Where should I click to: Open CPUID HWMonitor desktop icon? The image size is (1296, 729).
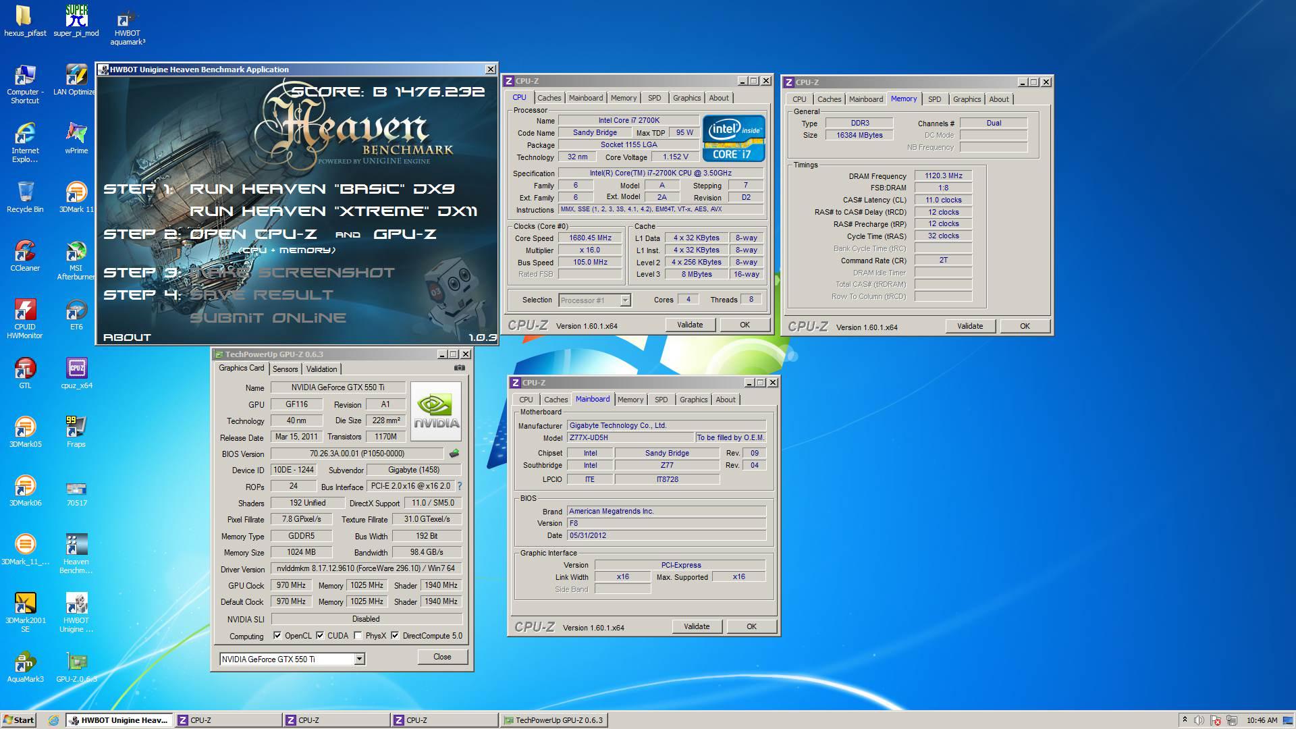coord(25,319)
